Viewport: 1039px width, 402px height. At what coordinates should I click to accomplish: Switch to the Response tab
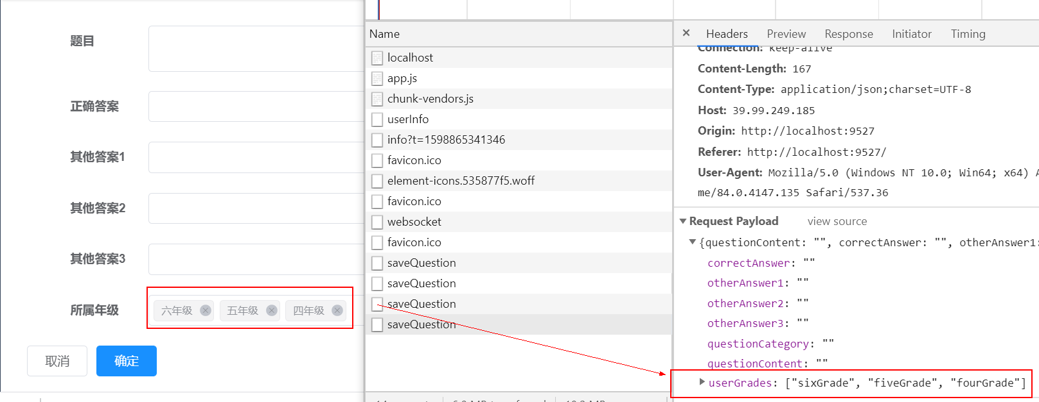coord(849,34)
